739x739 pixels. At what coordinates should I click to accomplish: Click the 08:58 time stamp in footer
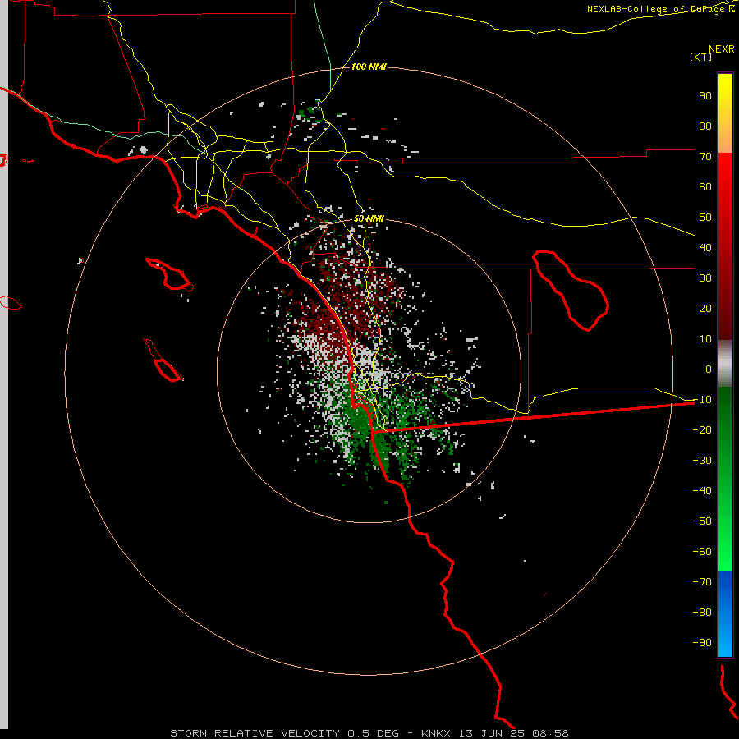[550, 733]
